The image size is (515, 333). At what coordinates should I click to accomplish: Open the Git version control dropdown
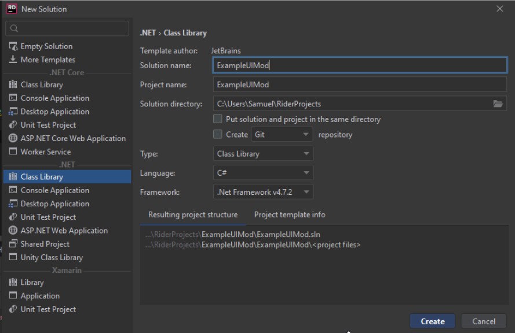(282, 134)
